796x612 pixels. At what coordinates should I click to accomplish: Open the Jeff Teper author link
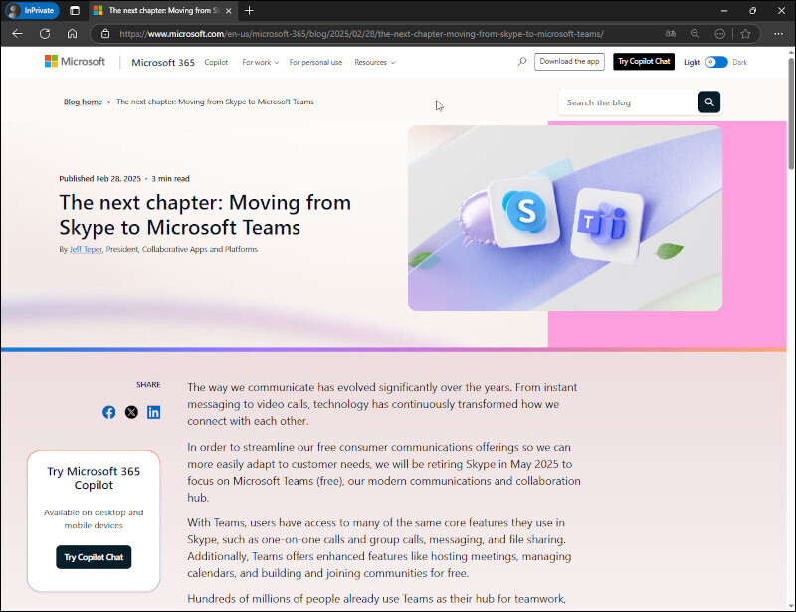click(x=86, y=249)
